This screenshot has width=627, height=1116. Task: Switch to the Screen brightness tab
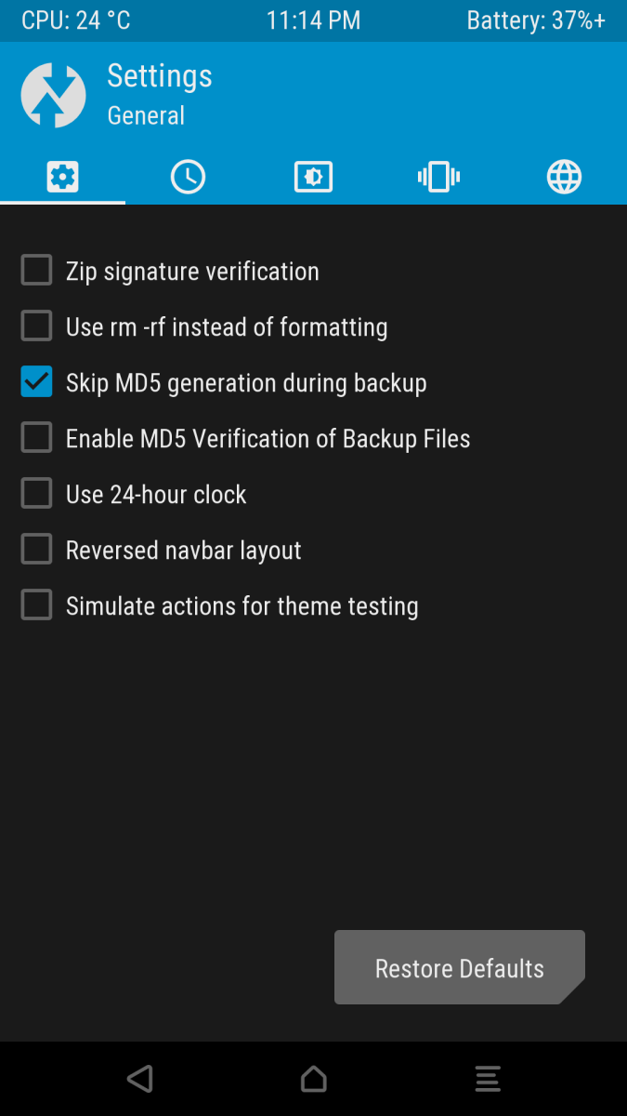click(x=313, y=176)
